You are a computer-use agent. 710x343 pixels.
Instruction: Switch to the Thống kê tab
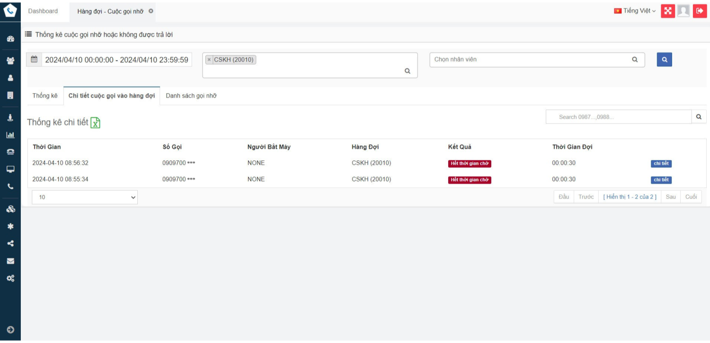(45, 96)
